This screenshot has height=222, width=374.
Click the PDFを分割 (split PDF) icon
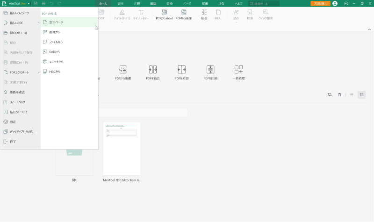182,70
